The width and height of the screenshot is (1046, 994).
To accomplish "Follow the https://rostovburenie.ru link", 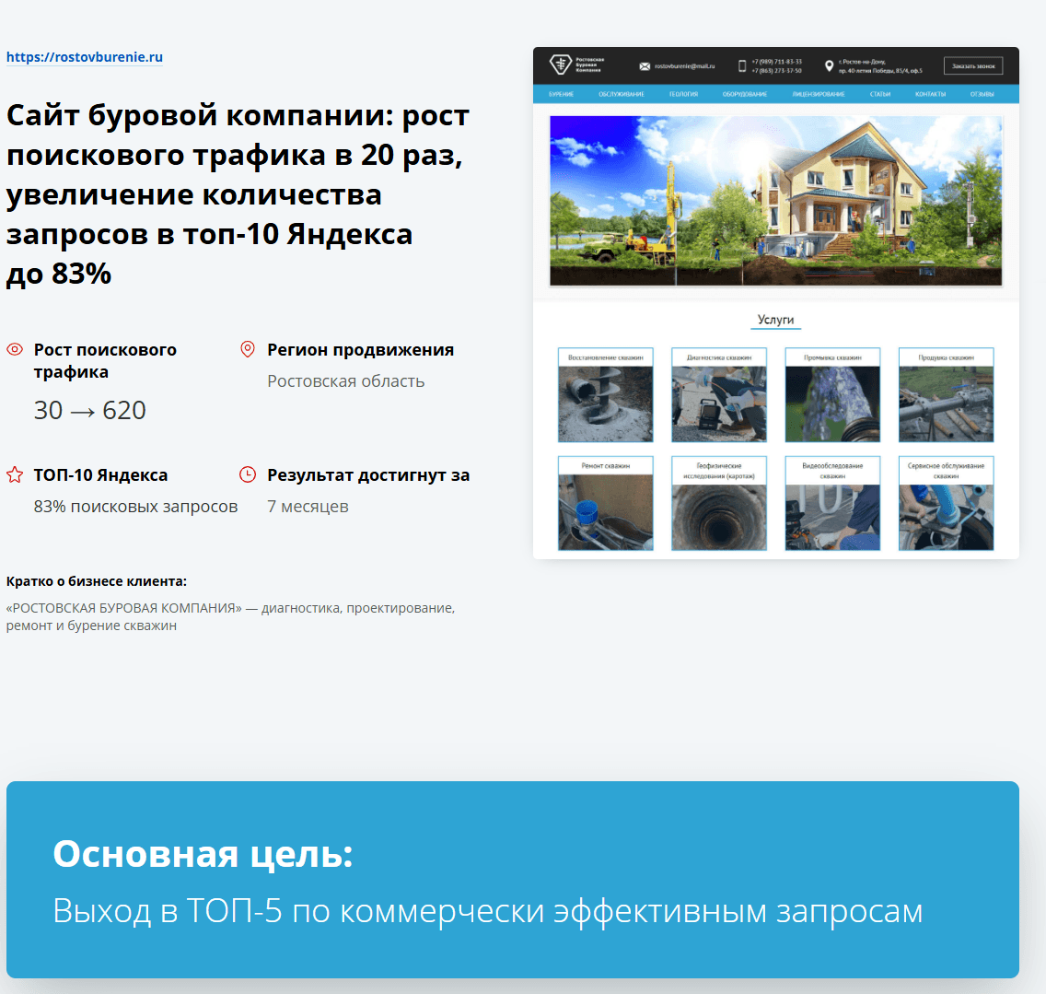I will click(84, 57).
